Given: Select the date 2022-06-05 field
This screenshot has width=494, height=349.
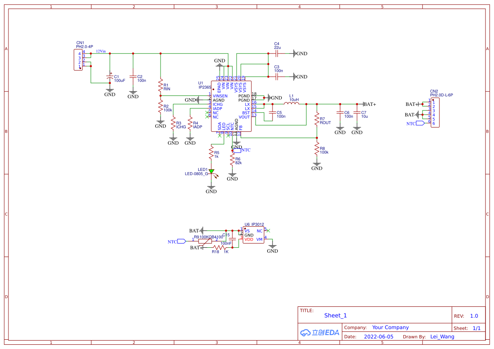Looking at the screenshot, I should point(379,336).
